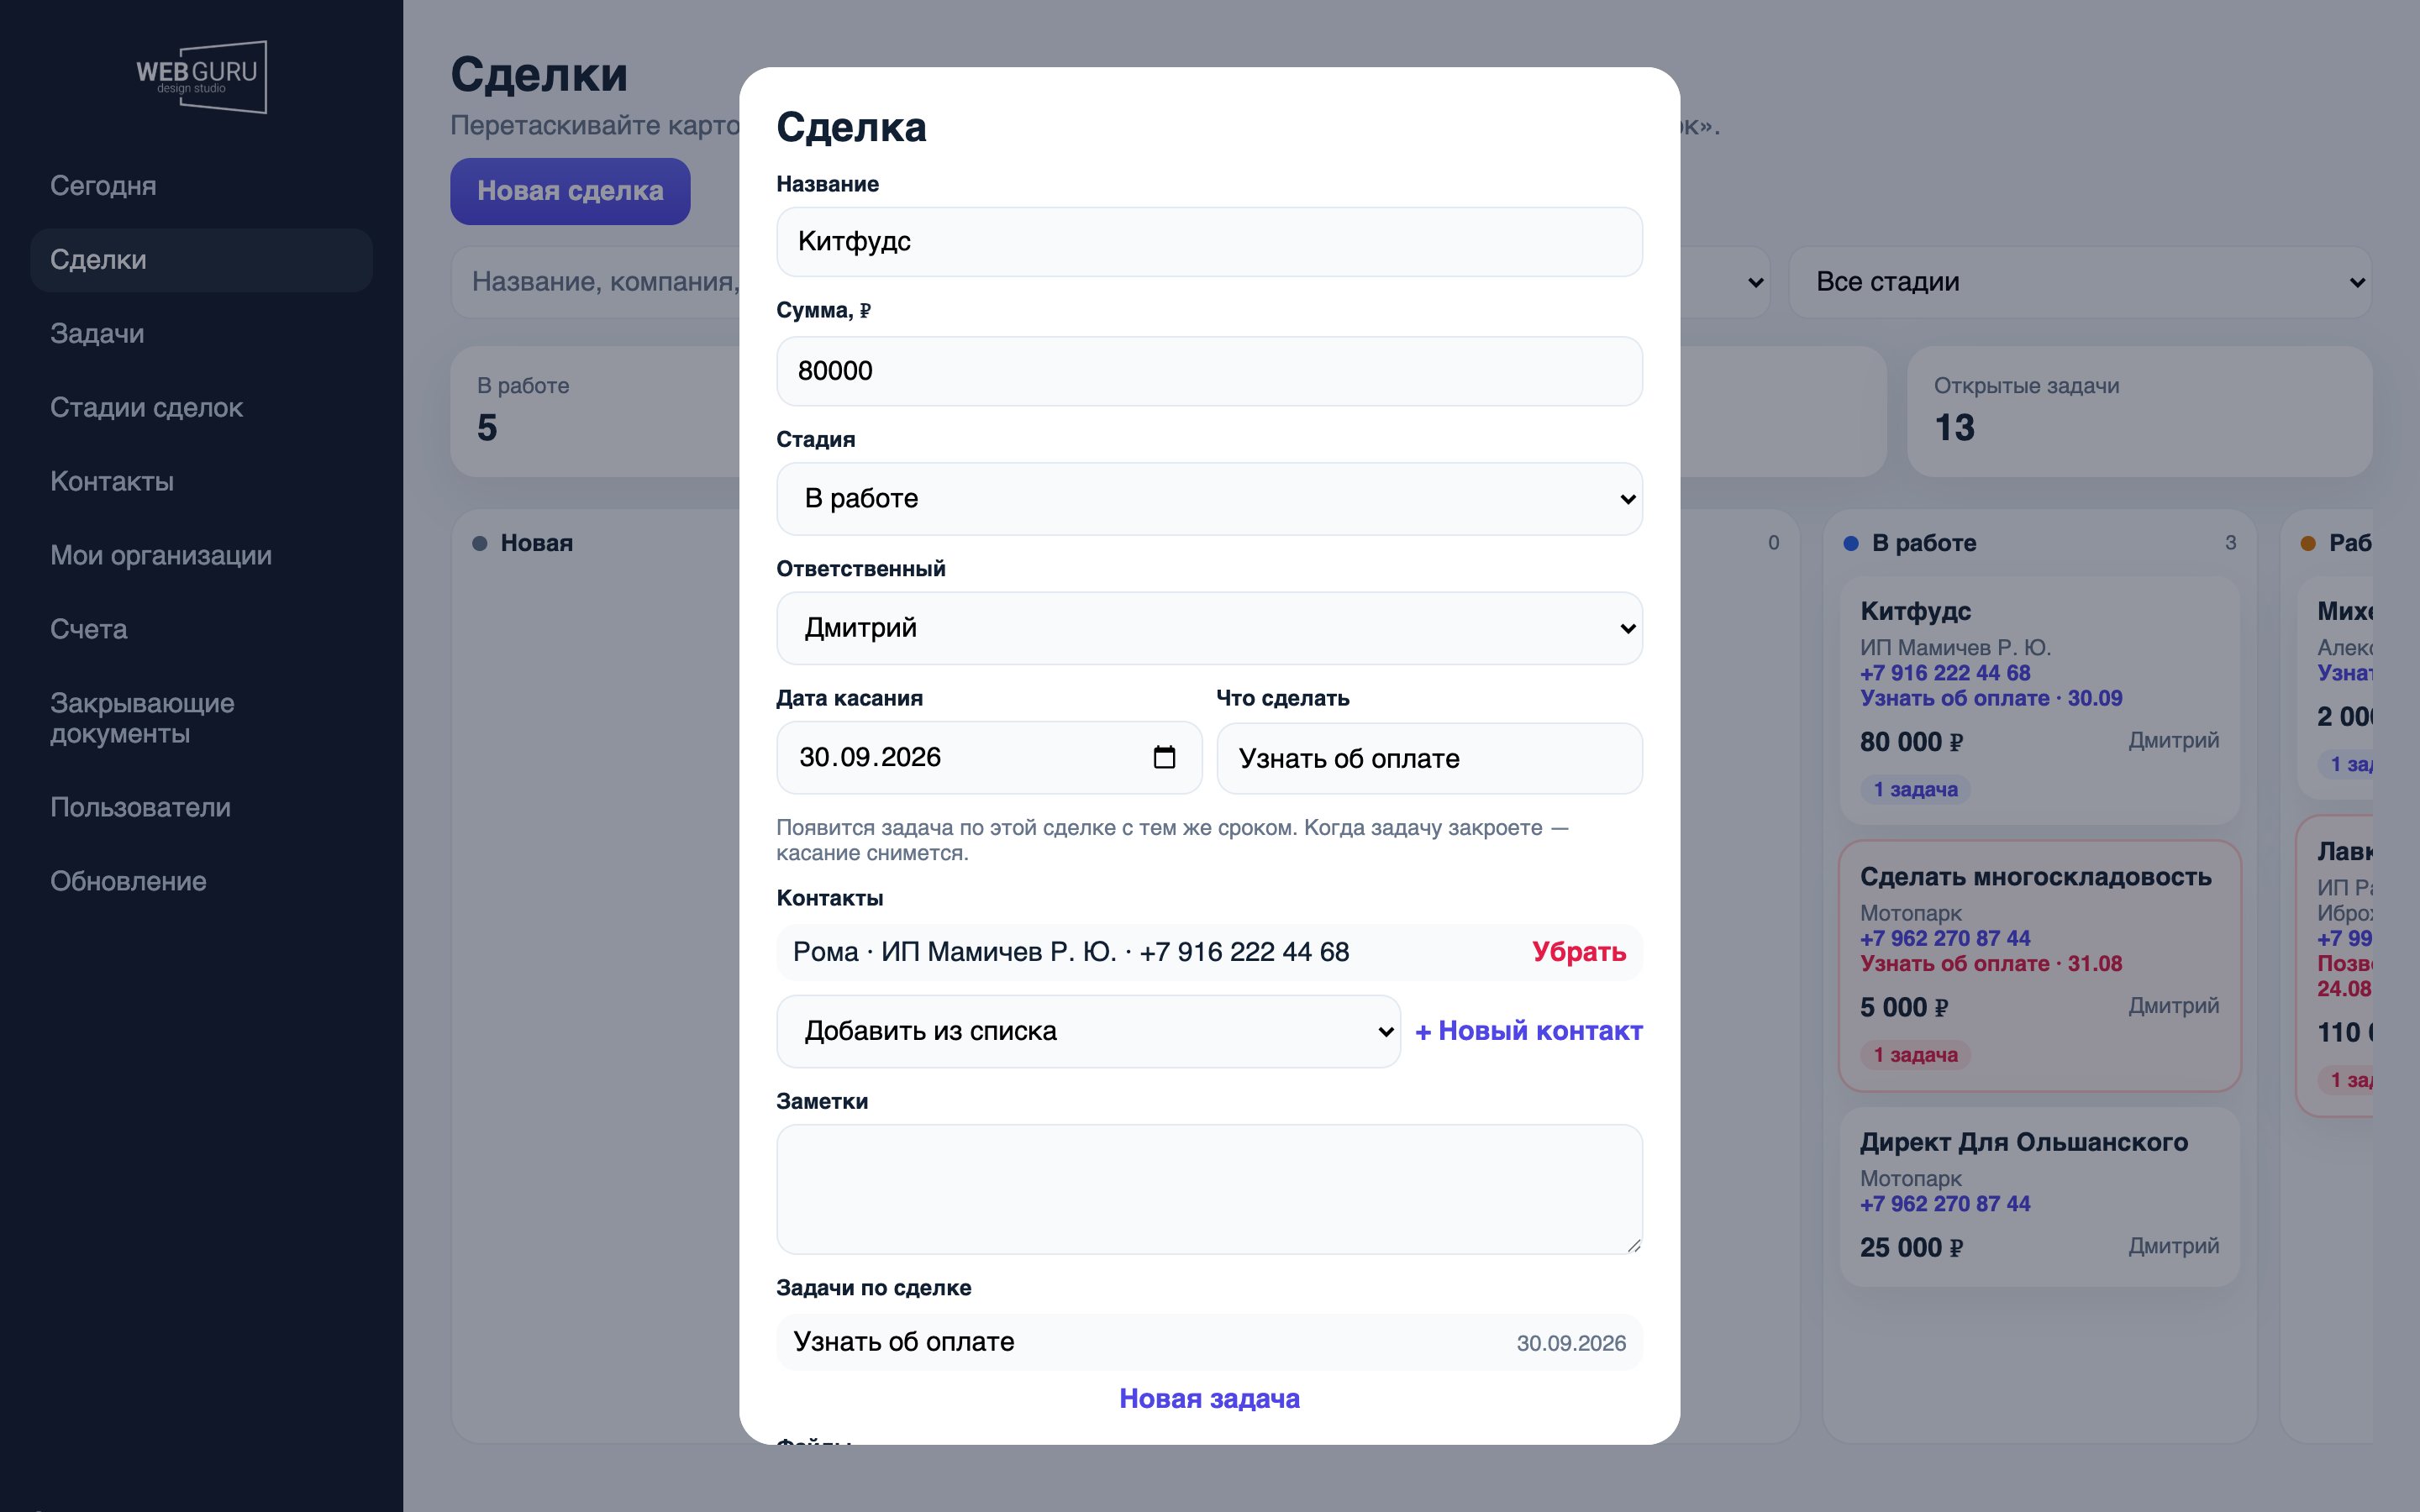Open the Ответственный dropdown showing Дмитрий
This screenshot has width=2420, height=1512.
(1209, 628)
